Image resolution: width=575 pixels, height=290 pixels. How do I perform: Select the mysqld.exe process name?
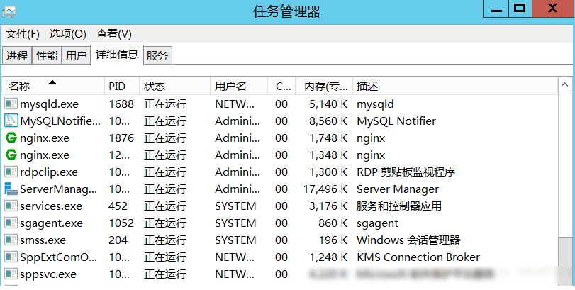pyautogui.click(x=49, y=104)
